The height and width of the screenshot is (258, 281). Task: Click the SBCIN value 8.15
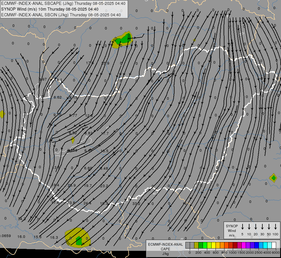[x=73, y=98]
